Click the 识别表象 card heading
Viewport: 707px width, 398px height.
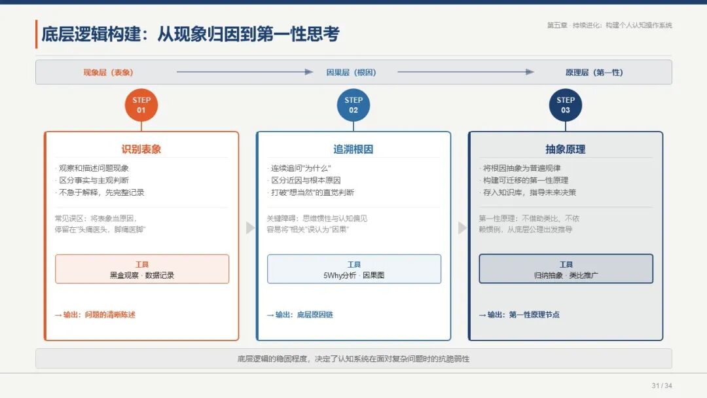141,149
